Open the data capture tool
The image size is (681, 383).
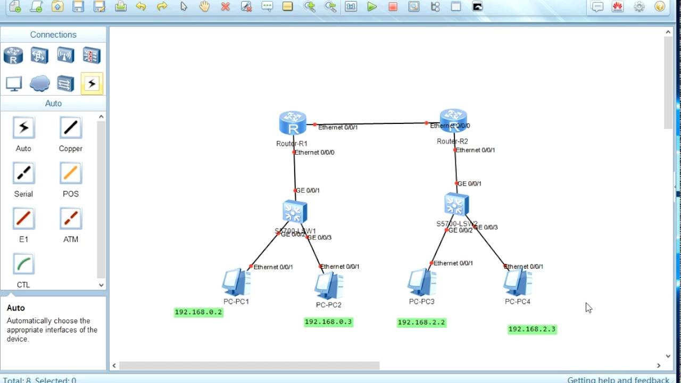[414, 6]
